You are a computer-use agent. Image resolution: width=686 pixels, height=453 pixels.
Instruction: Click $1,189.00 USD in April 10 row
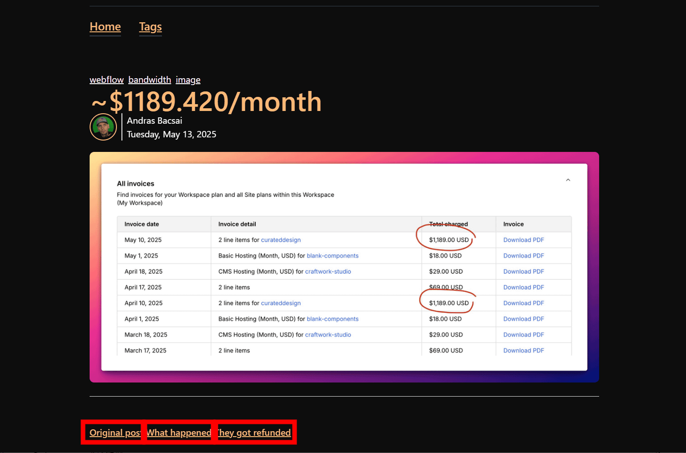pos(449,303)
